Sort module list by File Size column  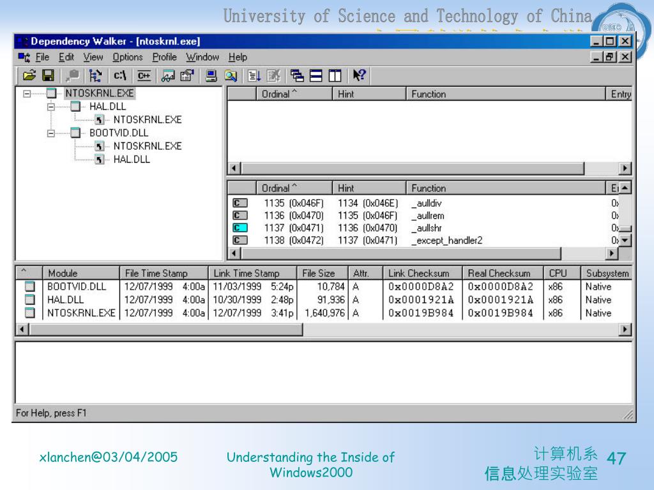[322, 273]
